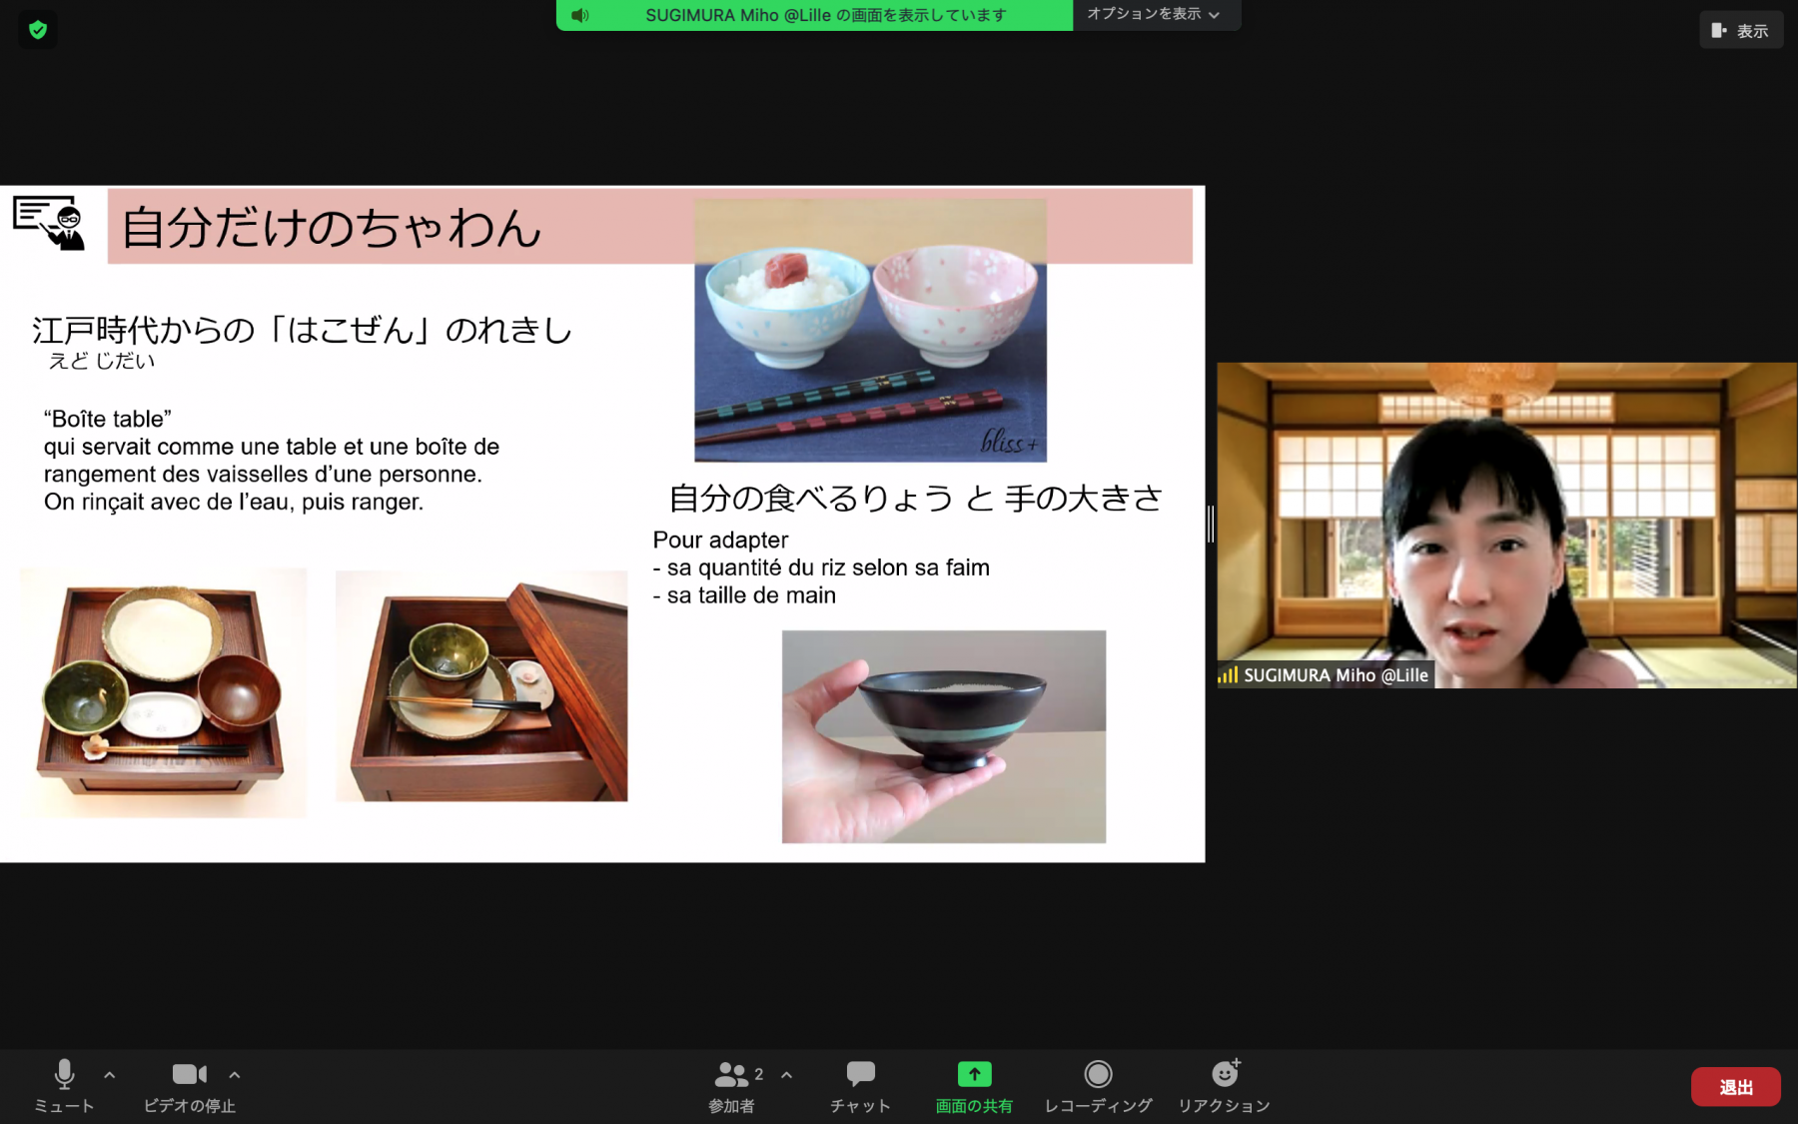Expand video options chevron next to ビデオの停止
The image size is (1798, 1124).
[x=235, y=1075]
